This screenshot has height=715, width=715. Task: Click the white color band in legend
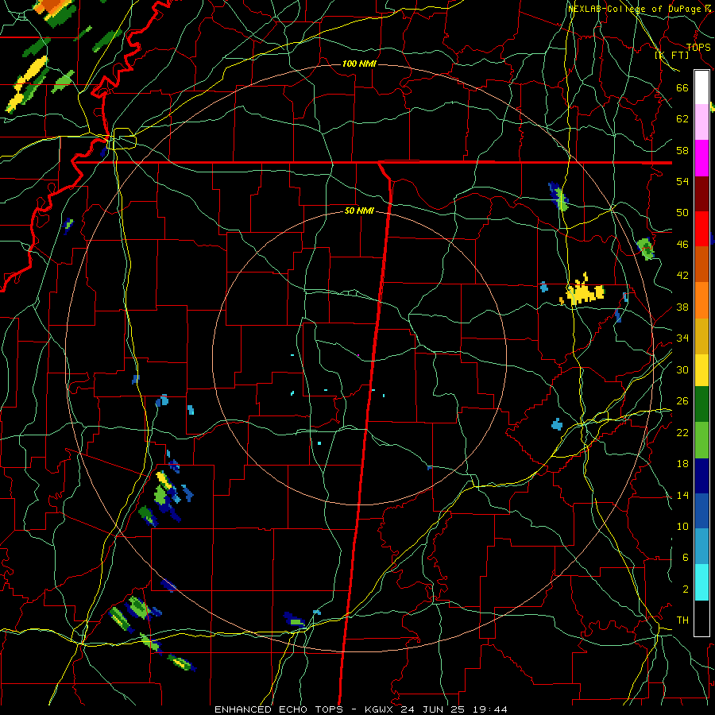[701, 87]
